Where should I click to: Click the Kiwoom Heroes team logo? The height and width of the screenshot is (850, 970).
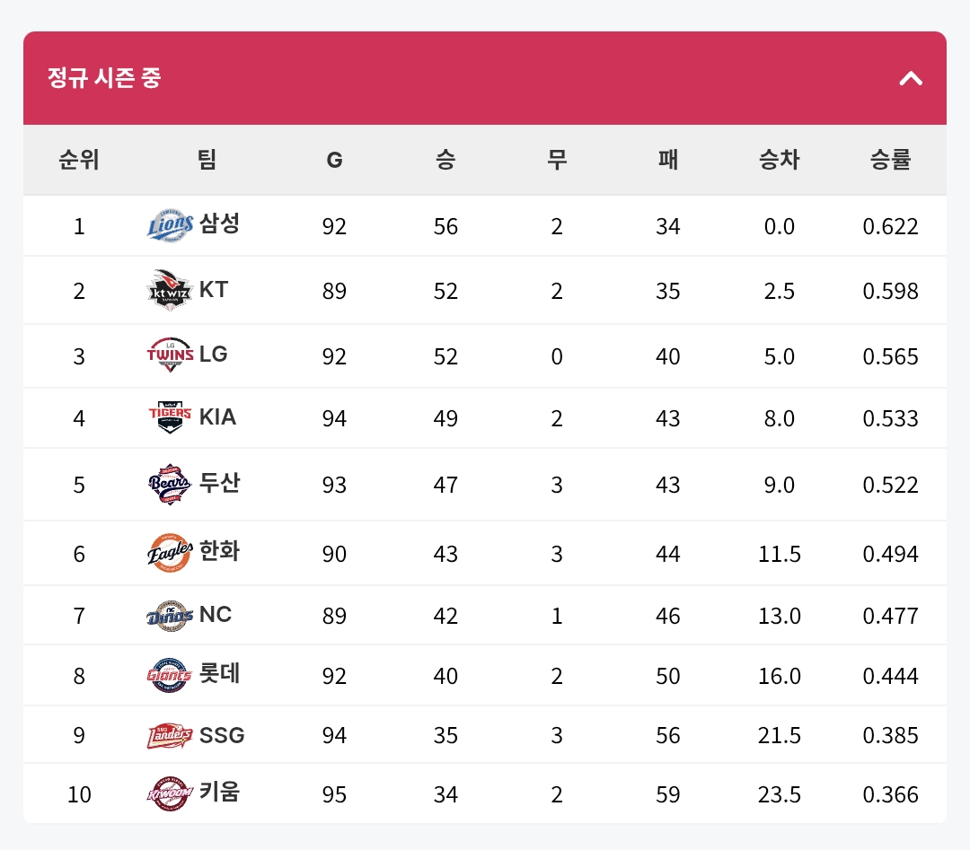tap(170, 793)
